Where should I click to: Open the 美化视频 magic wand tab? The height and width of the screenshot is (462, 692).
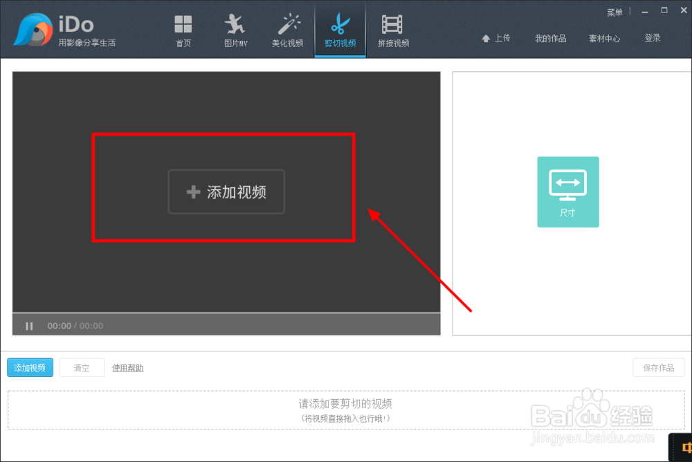(x=287, y=31)
